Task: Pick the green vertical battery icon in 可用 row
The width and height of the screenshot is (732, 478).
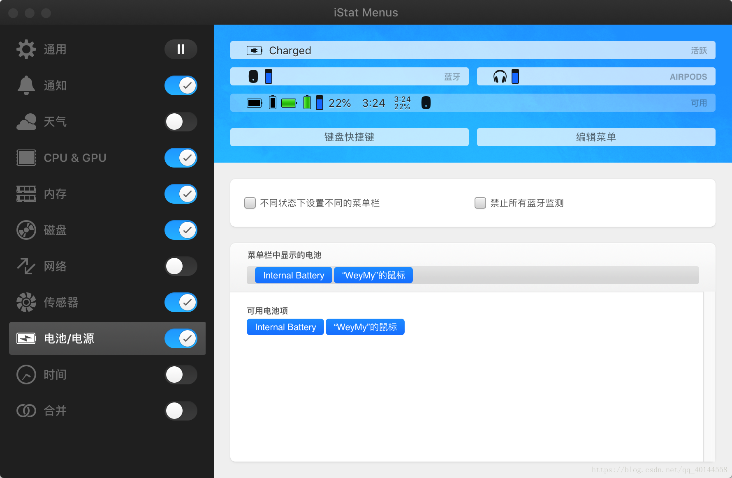Action: 307,103
